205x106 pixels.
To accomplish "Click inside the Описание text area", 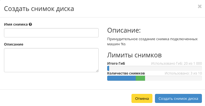I will click(x=51, y=60).
